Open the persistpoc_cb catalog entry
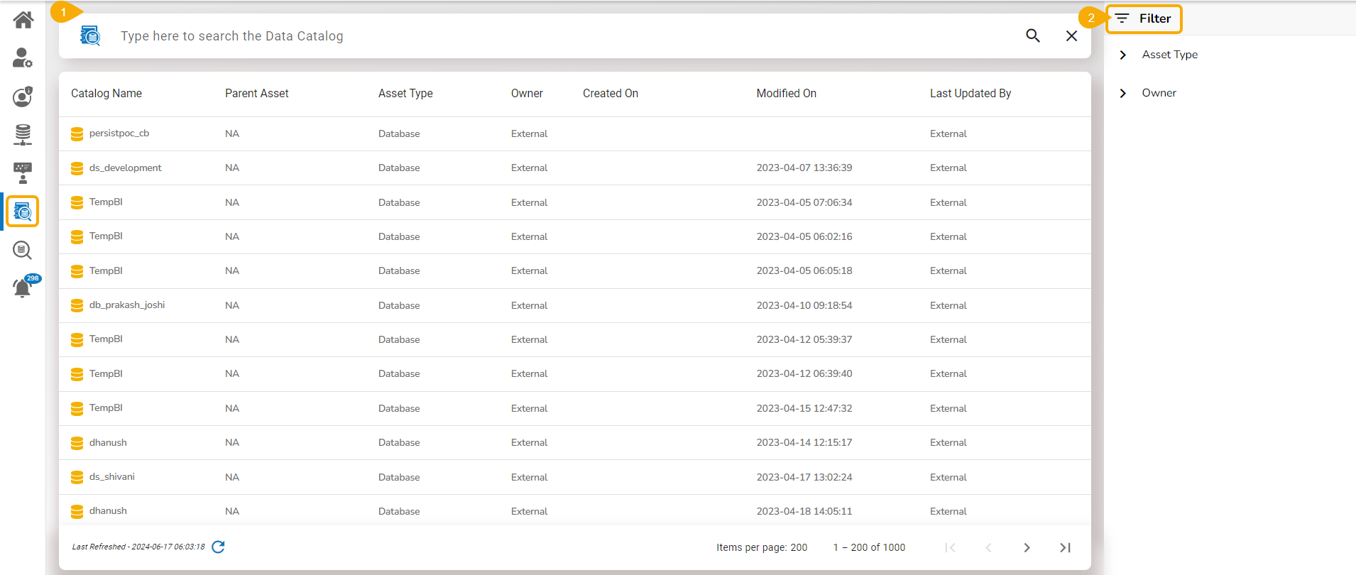Viewport: 1356px width, 575px height. [119, 133]
